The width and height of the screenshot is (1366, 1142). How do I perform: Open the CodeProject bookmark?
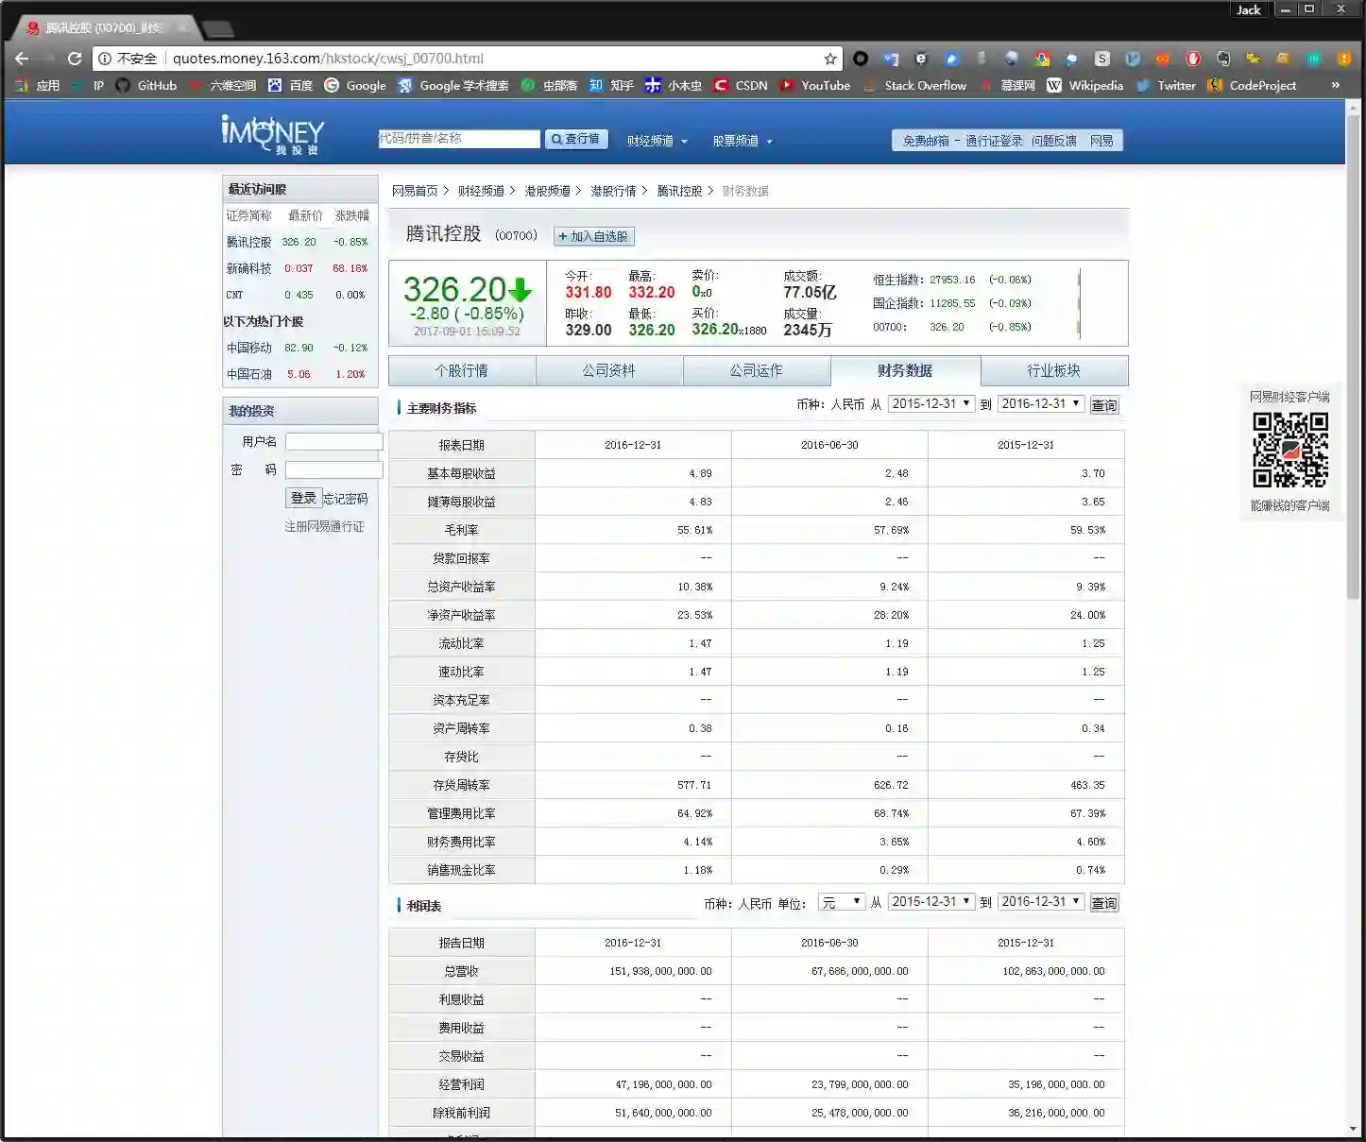(x=1253, y=85)
